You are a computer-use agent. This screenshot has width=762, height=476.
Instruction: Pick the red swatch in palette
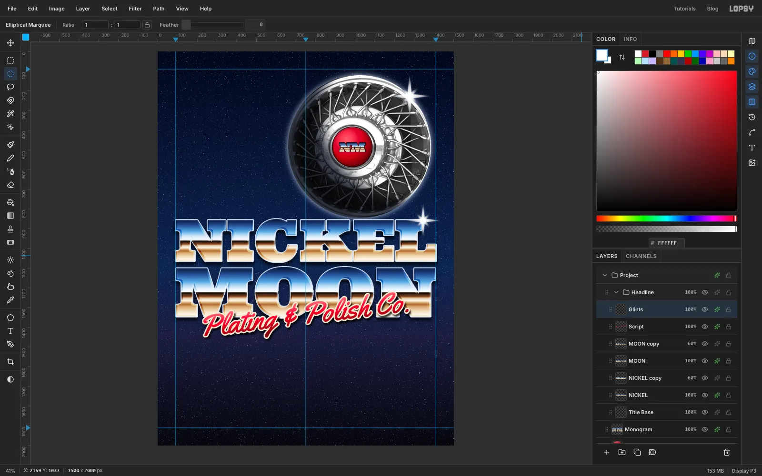click(x=667, y=54)
